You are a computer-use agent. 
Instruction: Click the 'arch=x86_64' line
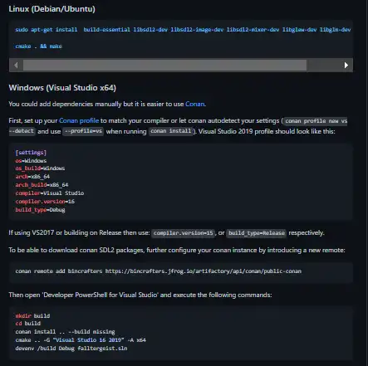tap(32, 177)
